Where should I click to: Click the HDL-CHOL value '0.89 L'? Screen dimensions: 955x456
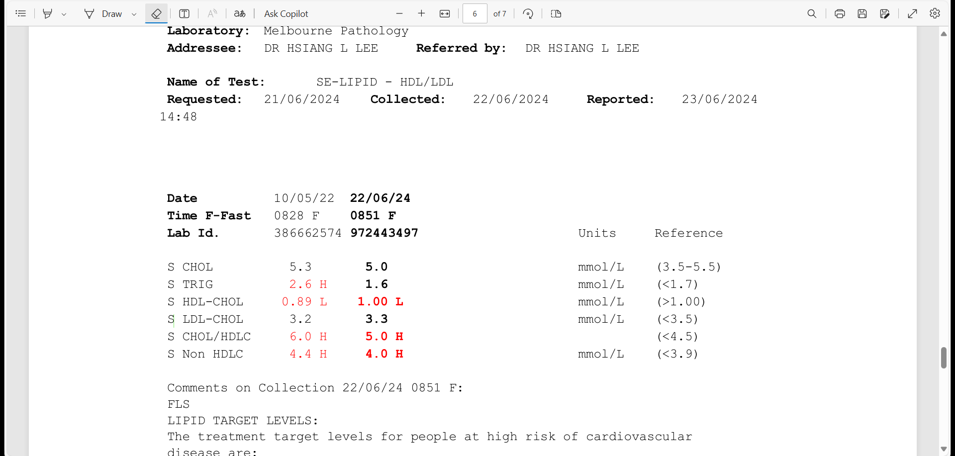click(304, 302)
